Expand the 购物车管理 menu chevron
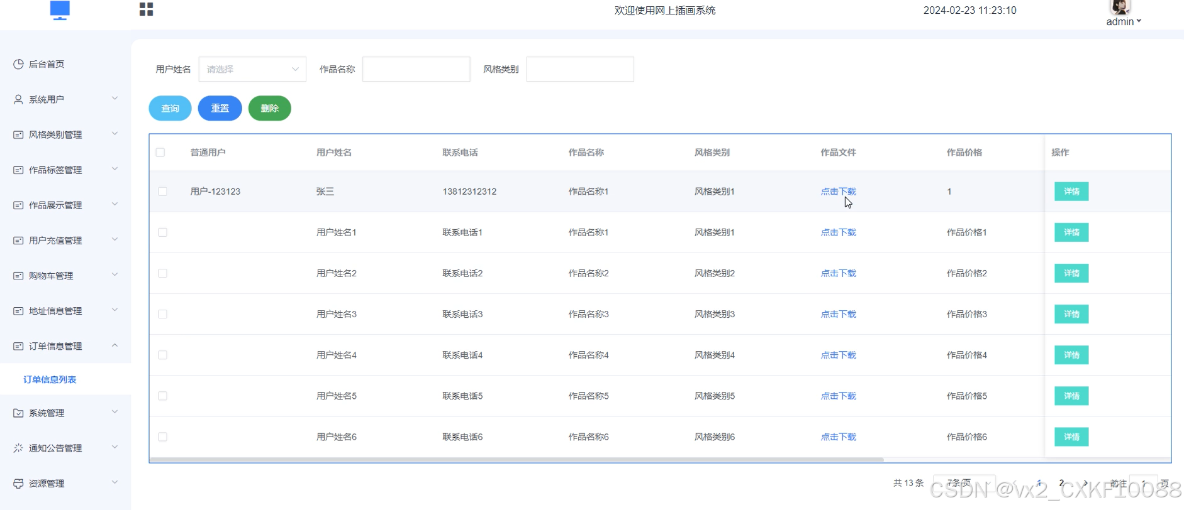Screen dimensions: 1184x510 114,274
